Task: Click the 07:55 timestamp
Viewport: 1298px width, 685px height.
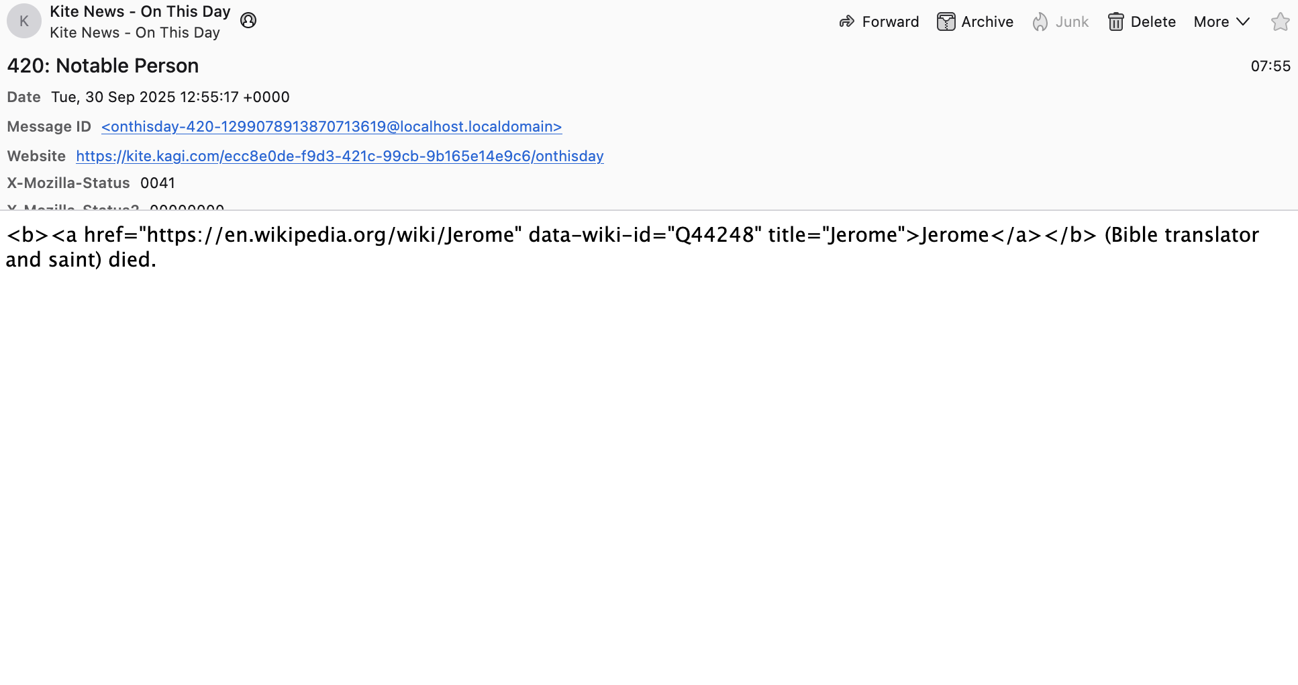Action: [x=1270, y=66]
